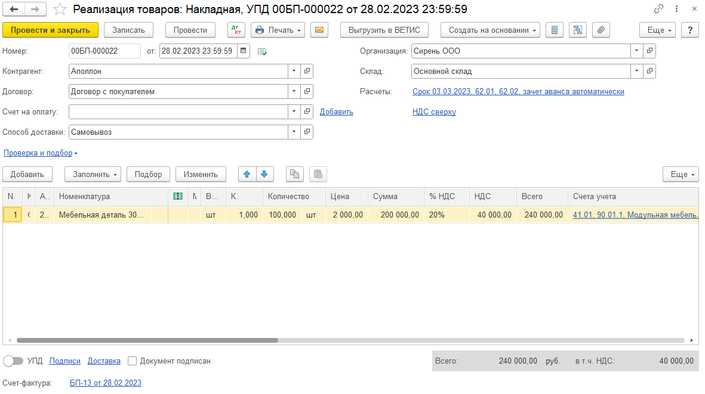Open the Контрагент Аполлон record card
The height and width of the screenshot is (394, 705).
[307, 71]
